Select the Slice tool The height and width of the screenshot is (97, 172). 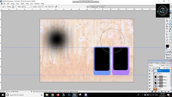pos(170,21)
